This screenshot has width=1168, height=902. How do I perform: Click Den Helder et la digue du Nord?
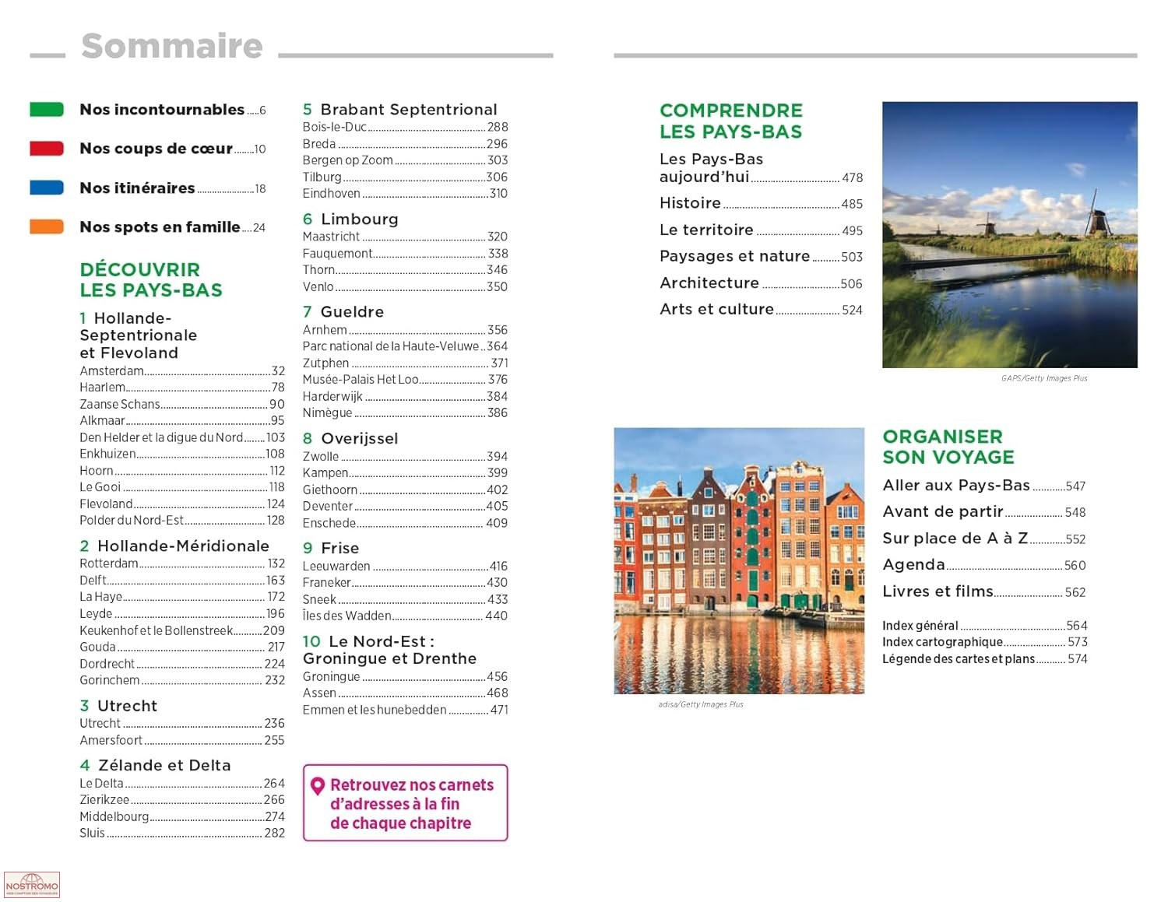coord(182,437)
